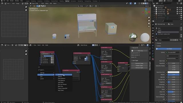Click pan hand in lower-left image editor
Screen dimensions: 183x103
click(x=26, y=54)
